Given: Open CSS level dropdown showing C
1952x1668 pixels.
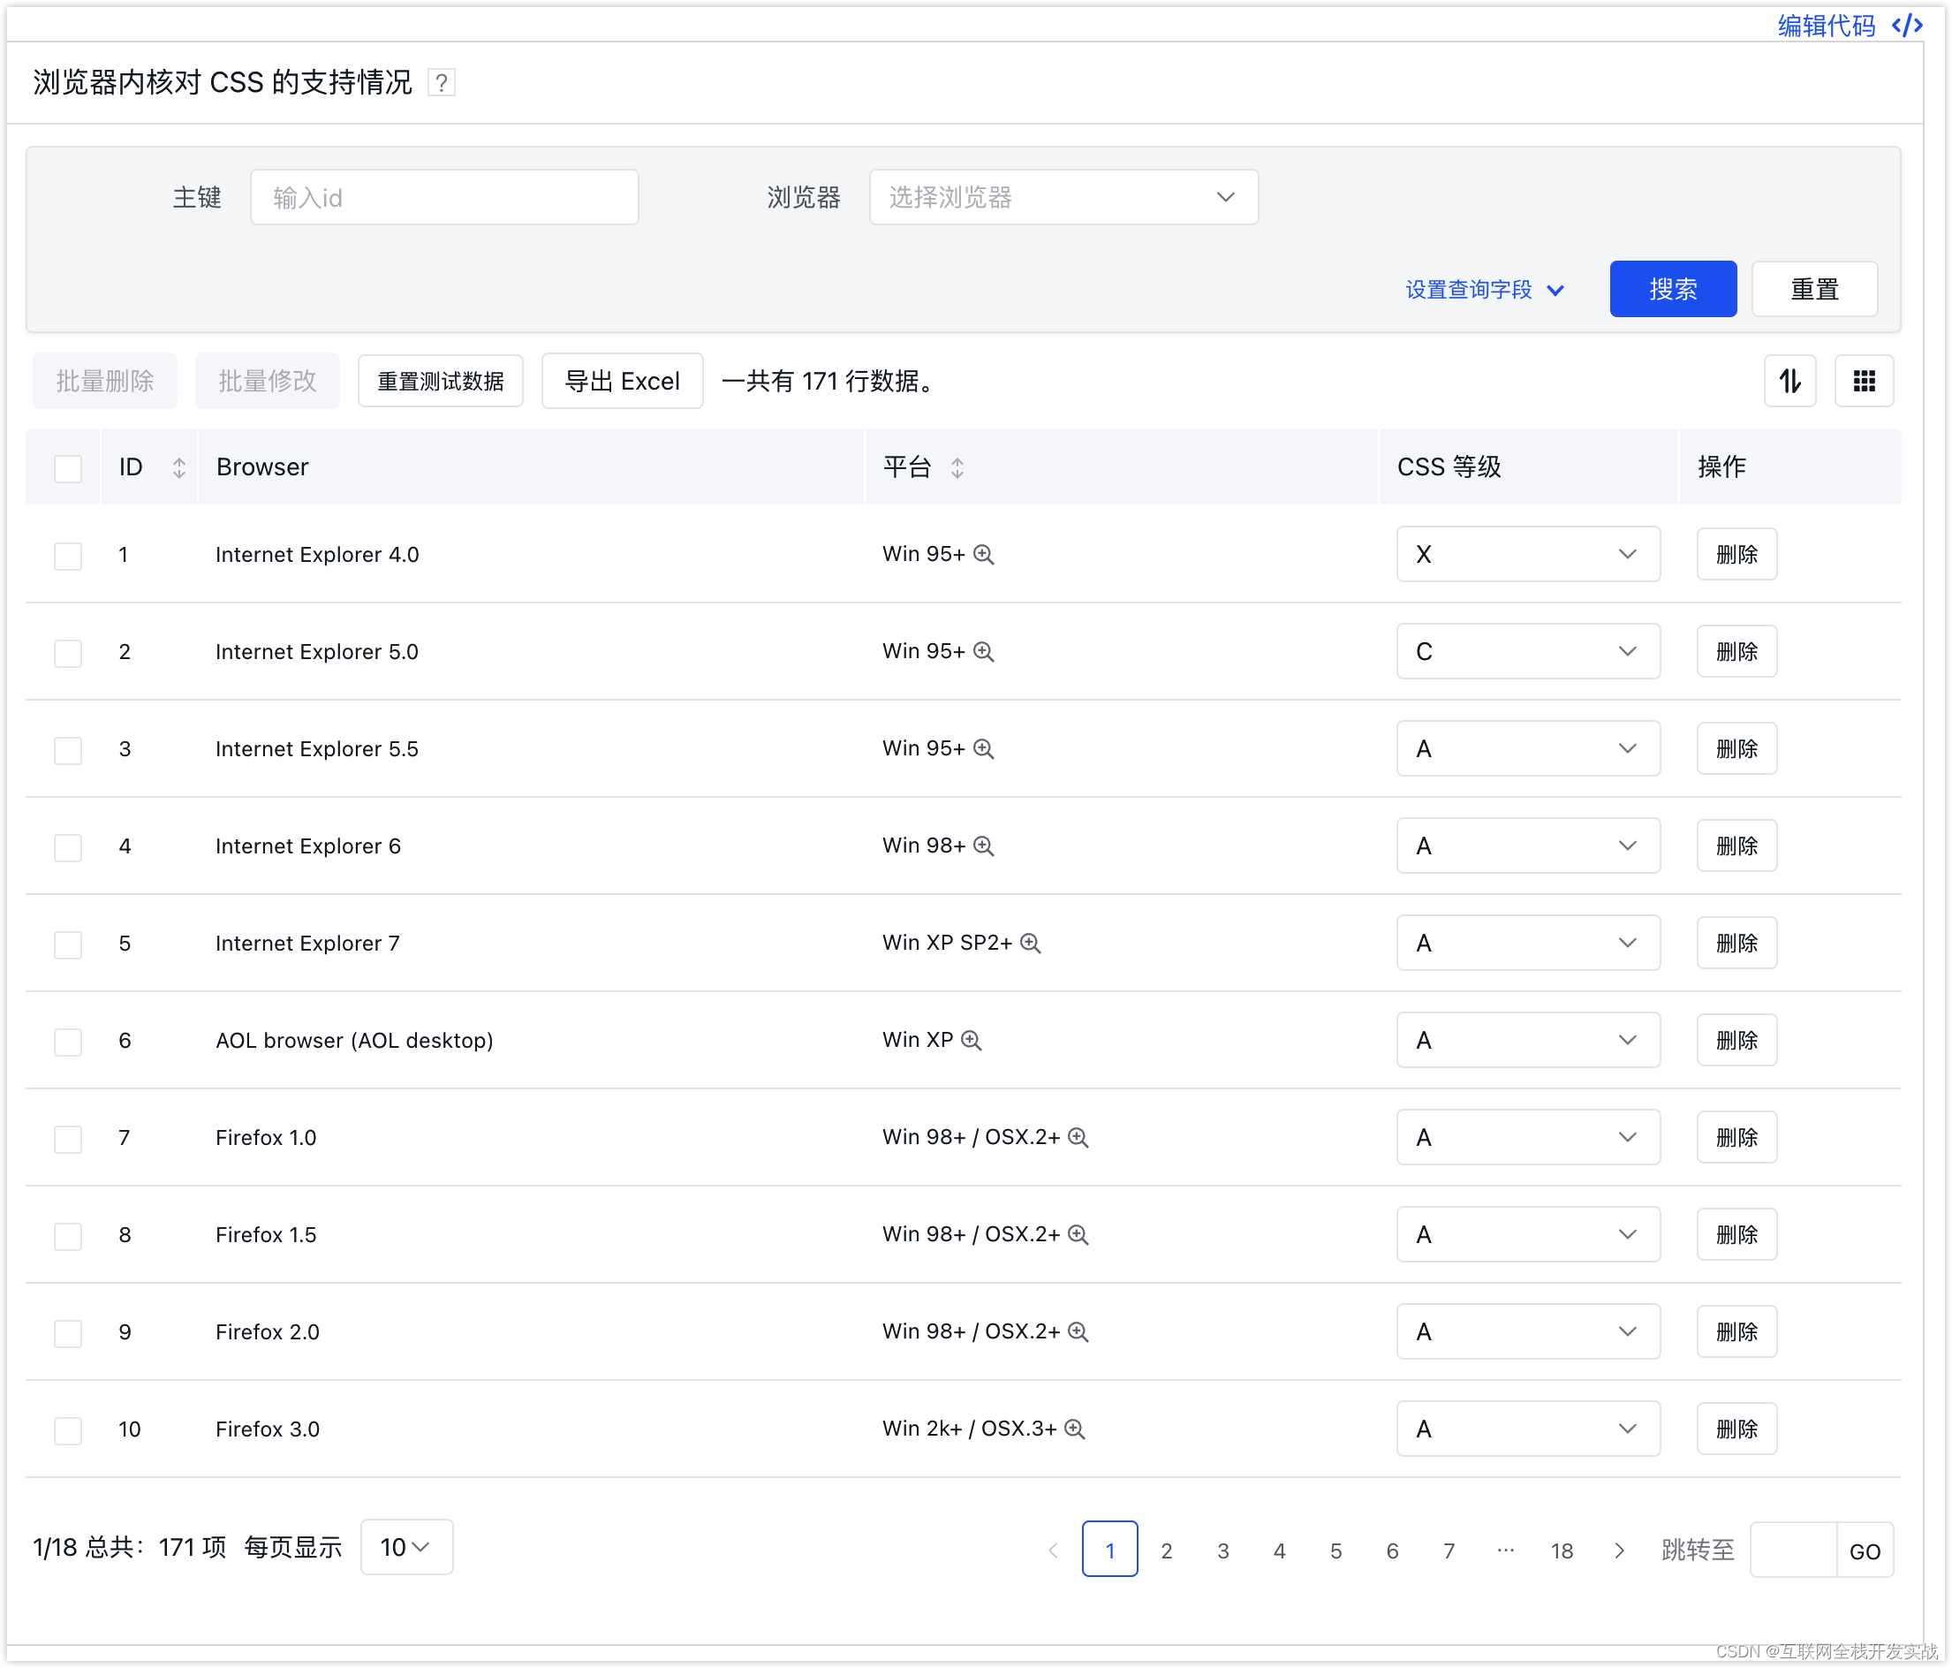Looking at the screenshot, I should pyautogui.click(x=1528, y=651).
